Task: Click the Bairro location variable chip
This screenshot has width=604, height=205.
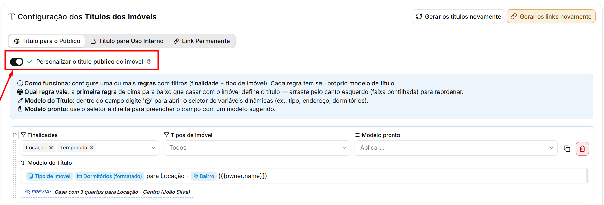Action: (x=203, y=176)
